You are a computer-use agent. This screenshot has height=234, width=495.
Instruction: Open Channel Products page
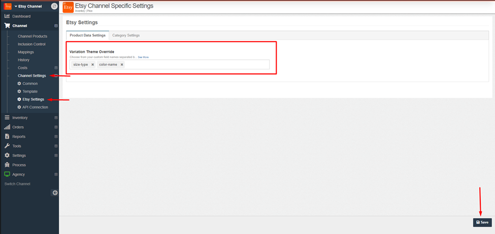tap(32, 36)
